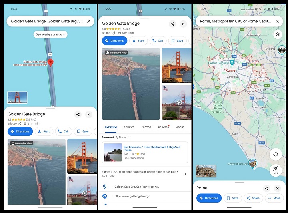The width and height of the screenshot is (288, 213).
Task: Open the UPDATES tab
Action: coord(163,127)
